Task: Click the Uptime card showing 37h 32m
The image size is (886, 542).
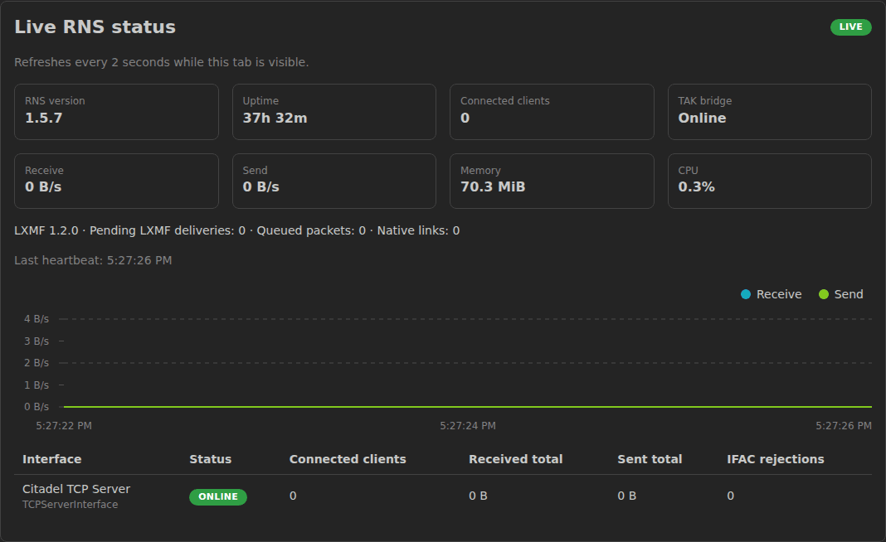Action: click(334, 112)
